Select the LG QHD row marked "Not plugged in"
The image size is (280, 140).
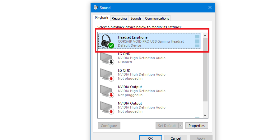point(150,74)
